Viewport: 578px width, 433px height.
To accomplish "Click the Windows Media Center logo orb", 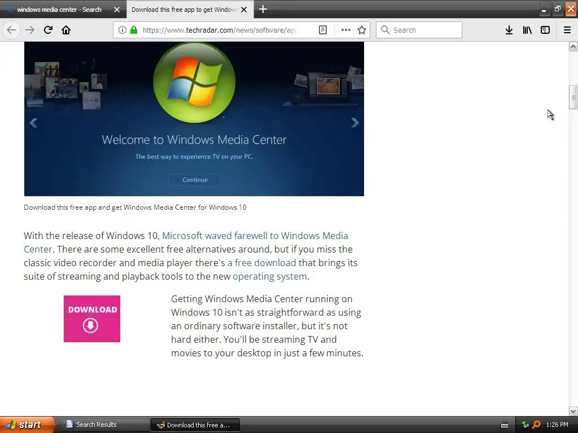I will [194, 82].
